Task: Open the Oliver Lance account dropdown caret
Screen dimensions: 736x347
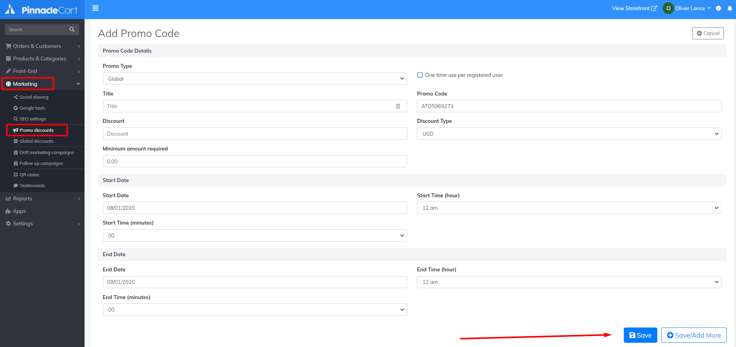Action: [709, 8]
